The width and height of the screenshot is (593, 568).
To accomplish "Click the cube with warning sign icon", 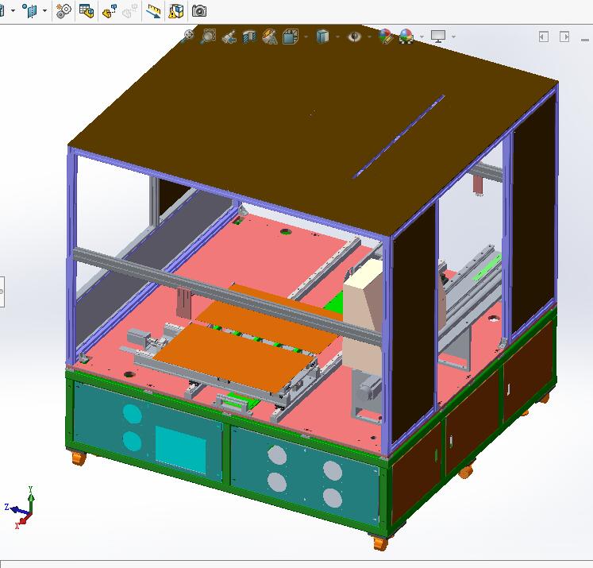I will [176, 10].
